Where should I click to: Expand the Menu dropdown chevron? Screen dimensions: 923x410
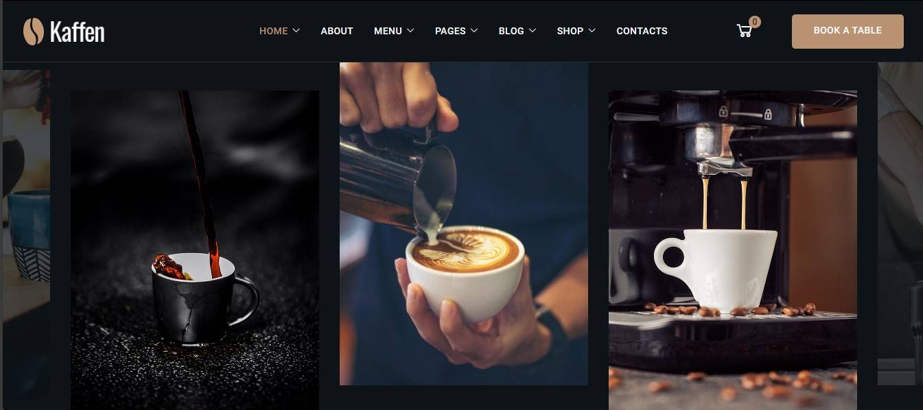(410, 31)
